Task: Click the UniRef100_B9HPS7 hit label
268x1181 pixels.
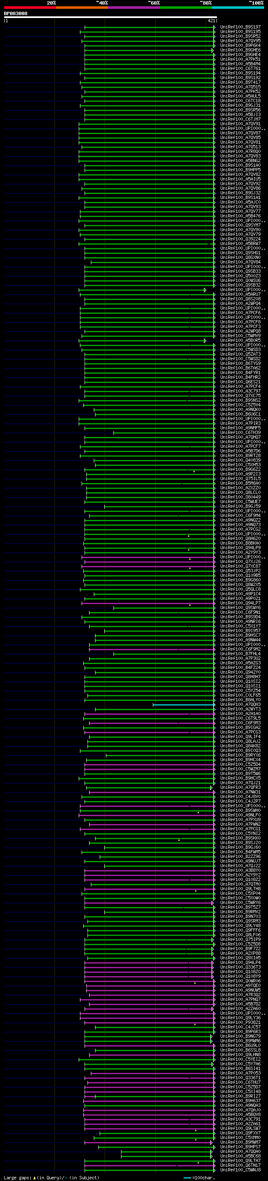Action: [x=240, y=1147]
